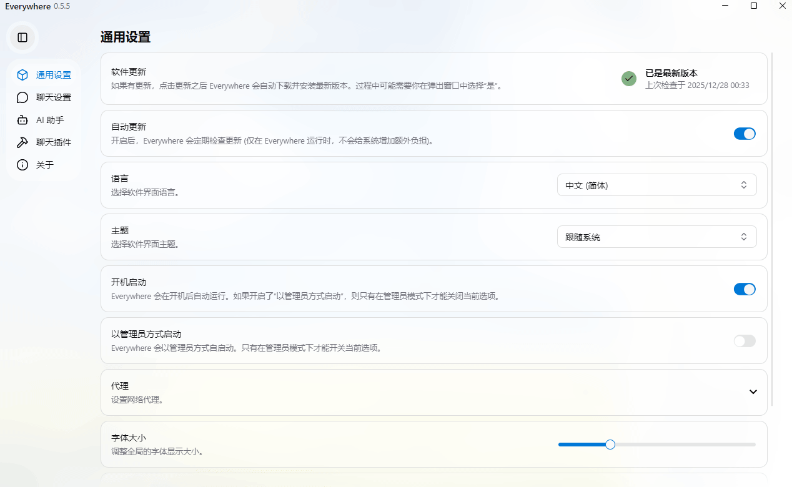792x487 pixels.
Task: Click the robot icon beside AI 助手
Action: point(22,120)
